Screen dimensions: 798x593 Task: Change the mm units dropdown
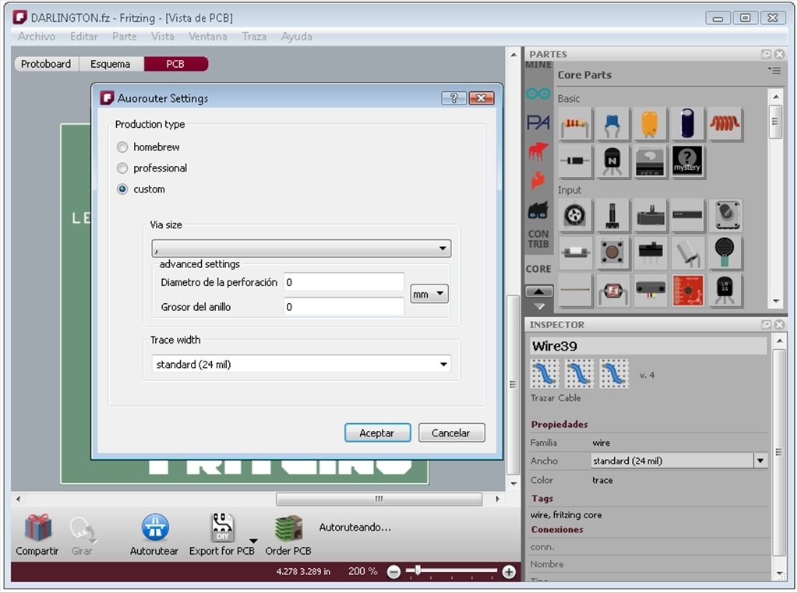tap(429, 294)
